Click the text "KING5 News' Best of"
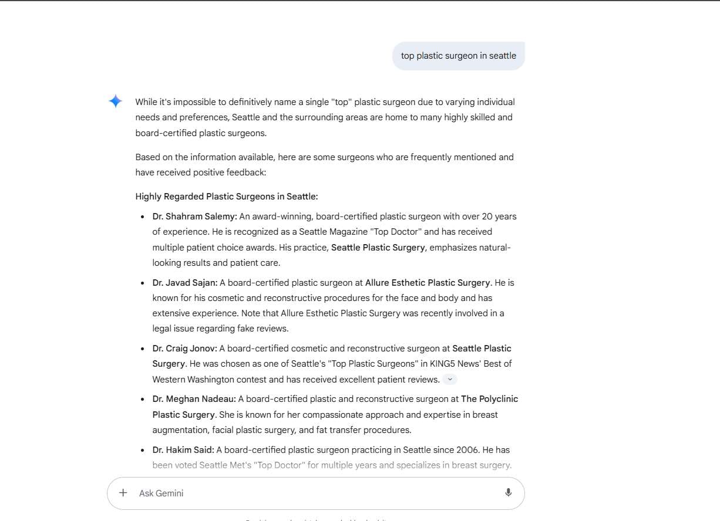Viewport: 720px width, 521px height. 471,364
